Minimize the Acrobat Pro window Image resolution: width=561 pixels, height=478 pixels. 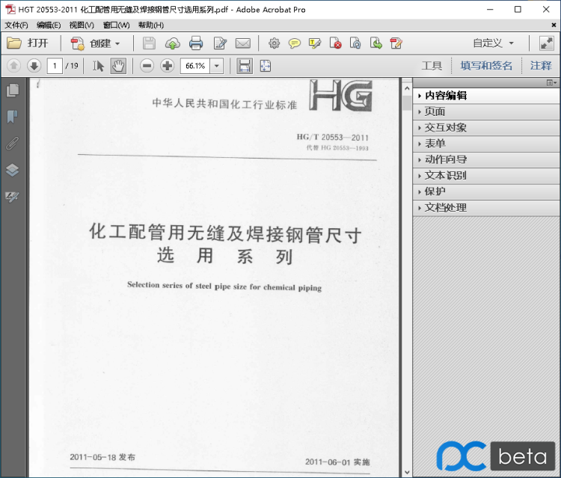pyautogui.click(x=490, y=10)
